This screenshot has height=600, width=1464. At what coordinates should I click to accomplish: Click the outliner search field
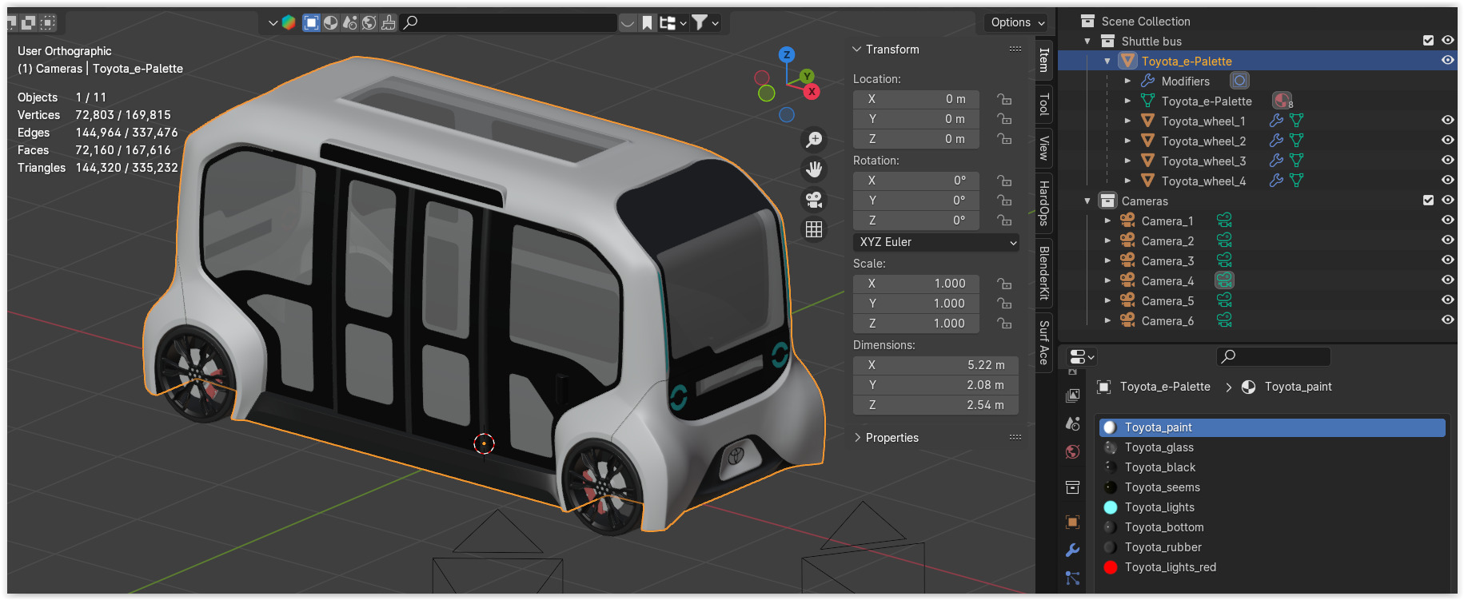point(509,22)
